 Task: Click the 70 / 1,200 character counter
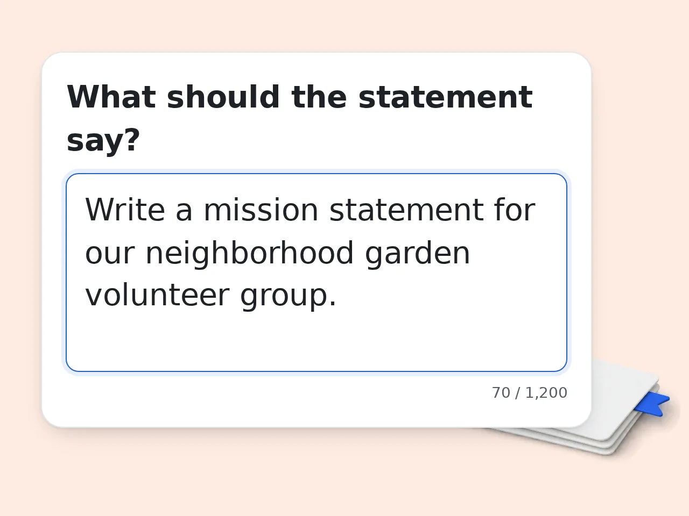(x=529, y=393)
